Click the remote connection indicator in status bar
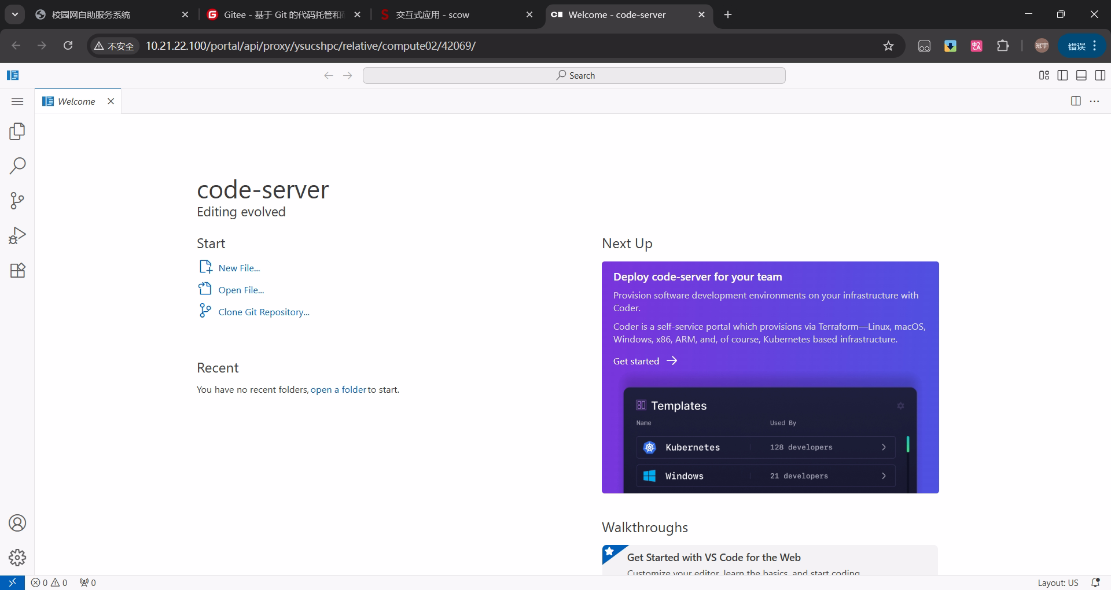The width and height of the screenshot is (1111, 590). pos(12,582)
